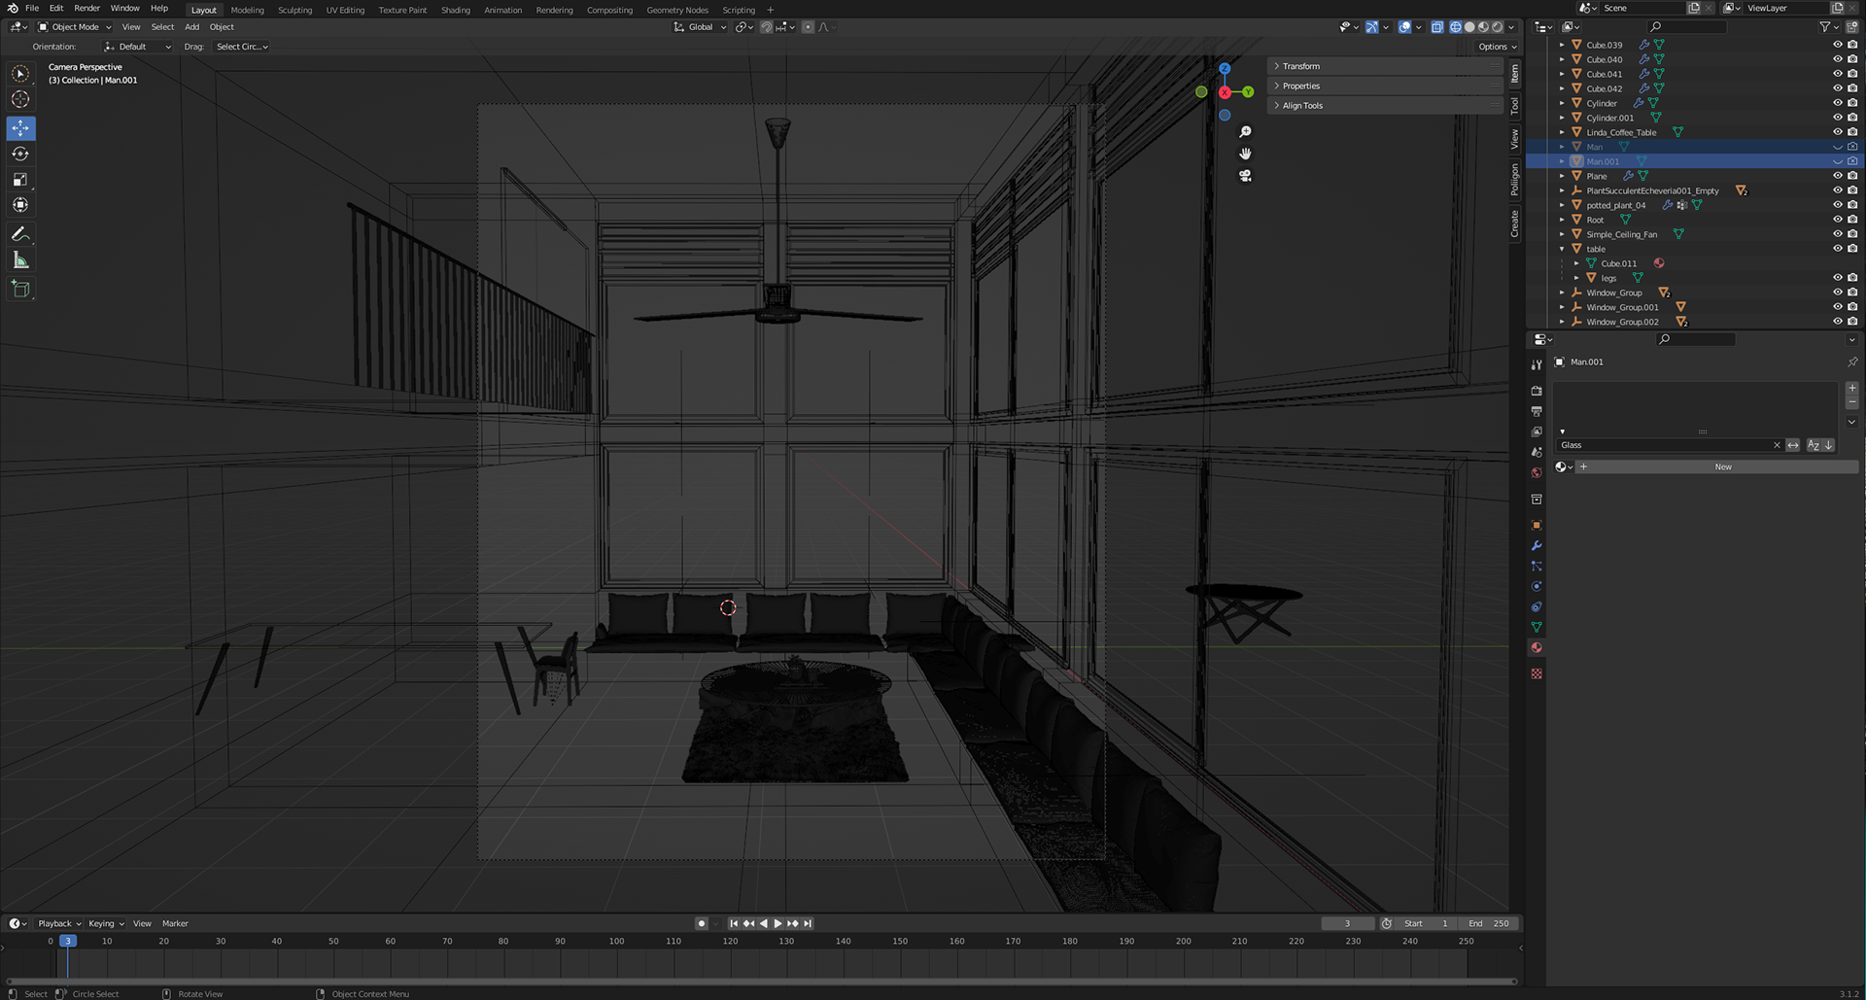Pick the Select Box tool

(x=20, y=74)
